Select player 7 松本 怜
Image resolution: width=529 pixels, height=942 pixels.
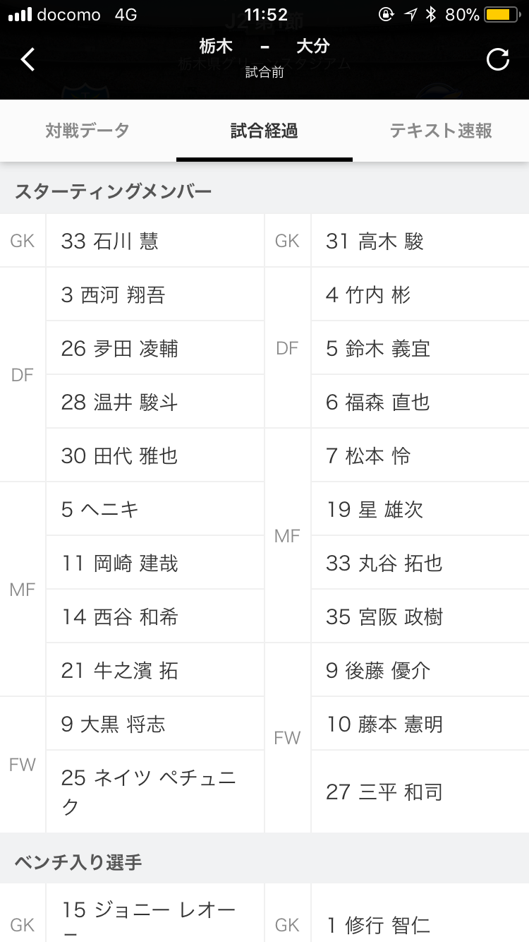[420, 455]
